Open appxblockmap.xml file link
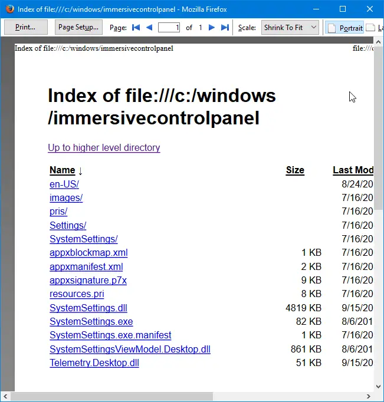384x402 pixels. click(88, 252)
